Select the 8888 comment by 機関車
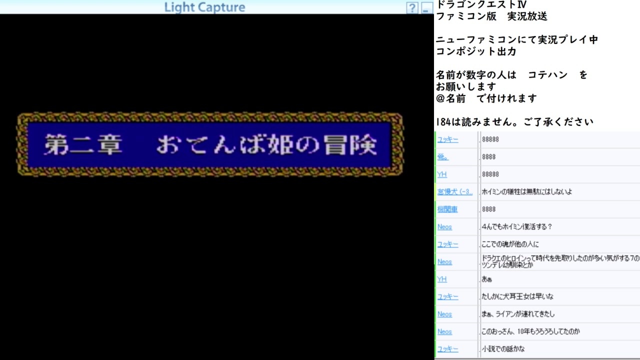Viewport: 640px width, 360px height. [488, 209]
